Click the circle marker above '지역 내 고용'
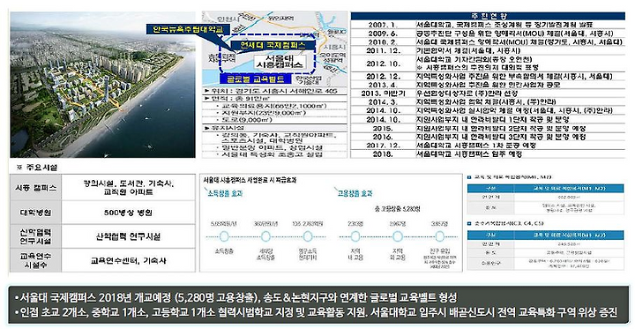Viewport: 635px width, 329px height. (355, 236)
